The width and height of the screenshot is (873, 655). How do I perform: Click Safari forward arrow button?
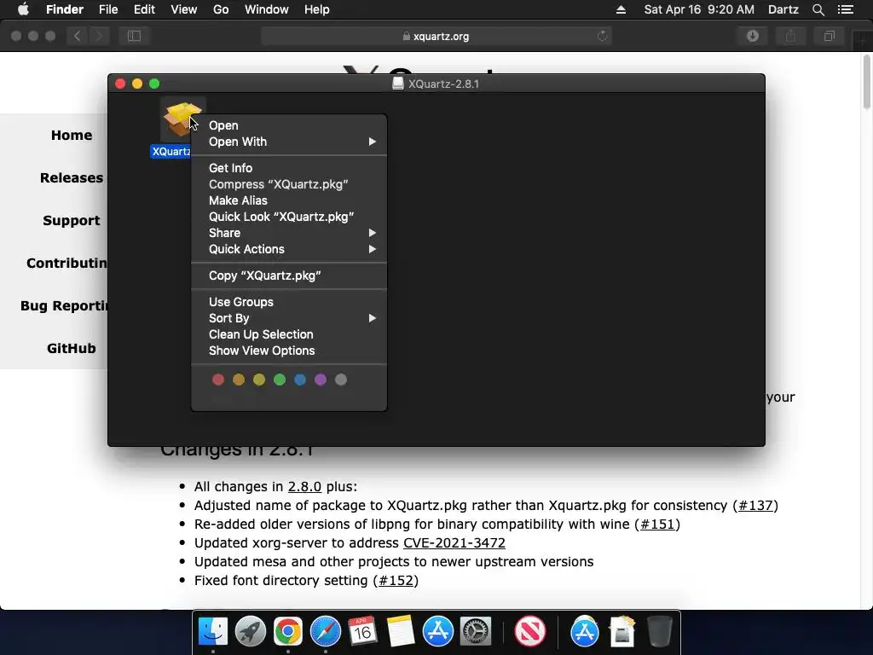point(99,36)
